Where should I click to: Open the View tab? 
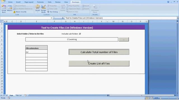[66, 2]
